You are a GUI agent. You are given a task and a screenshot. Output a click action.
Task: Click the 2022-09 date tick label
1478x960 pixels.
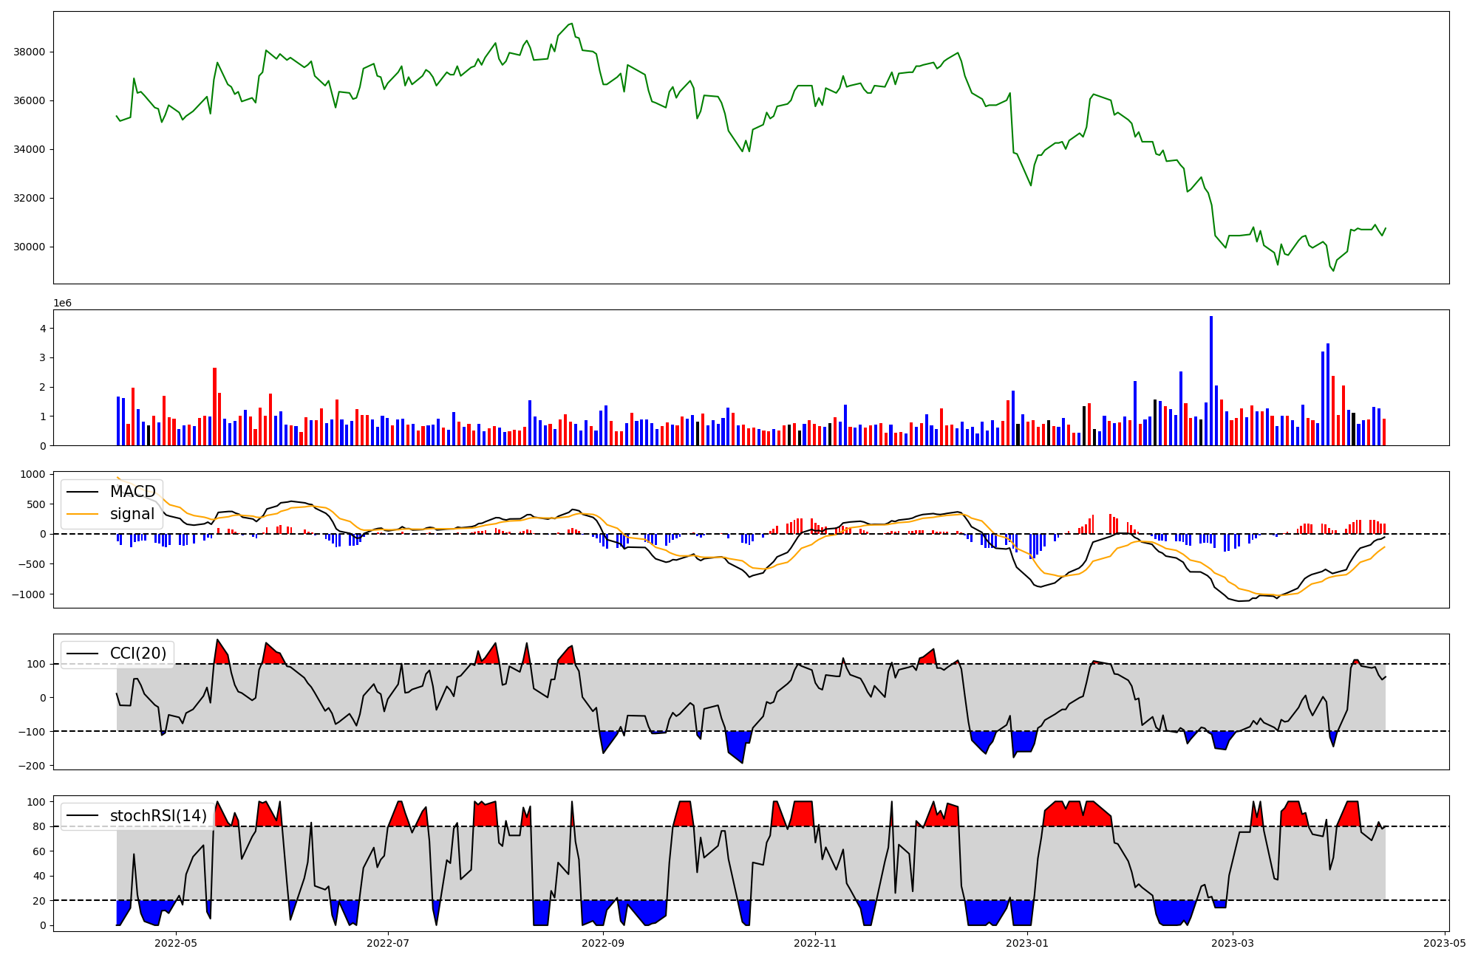click(603, 943)
